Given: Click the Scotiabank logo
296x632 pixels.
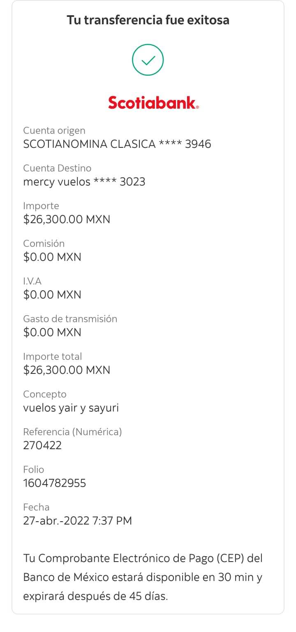Looking at the screenshot, I should (x=153, y=103).
